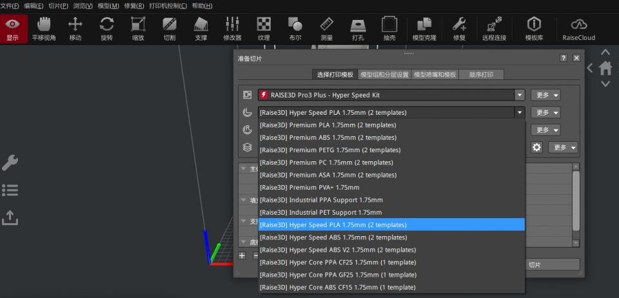Open the 支撑 support tool

(201, 29)
